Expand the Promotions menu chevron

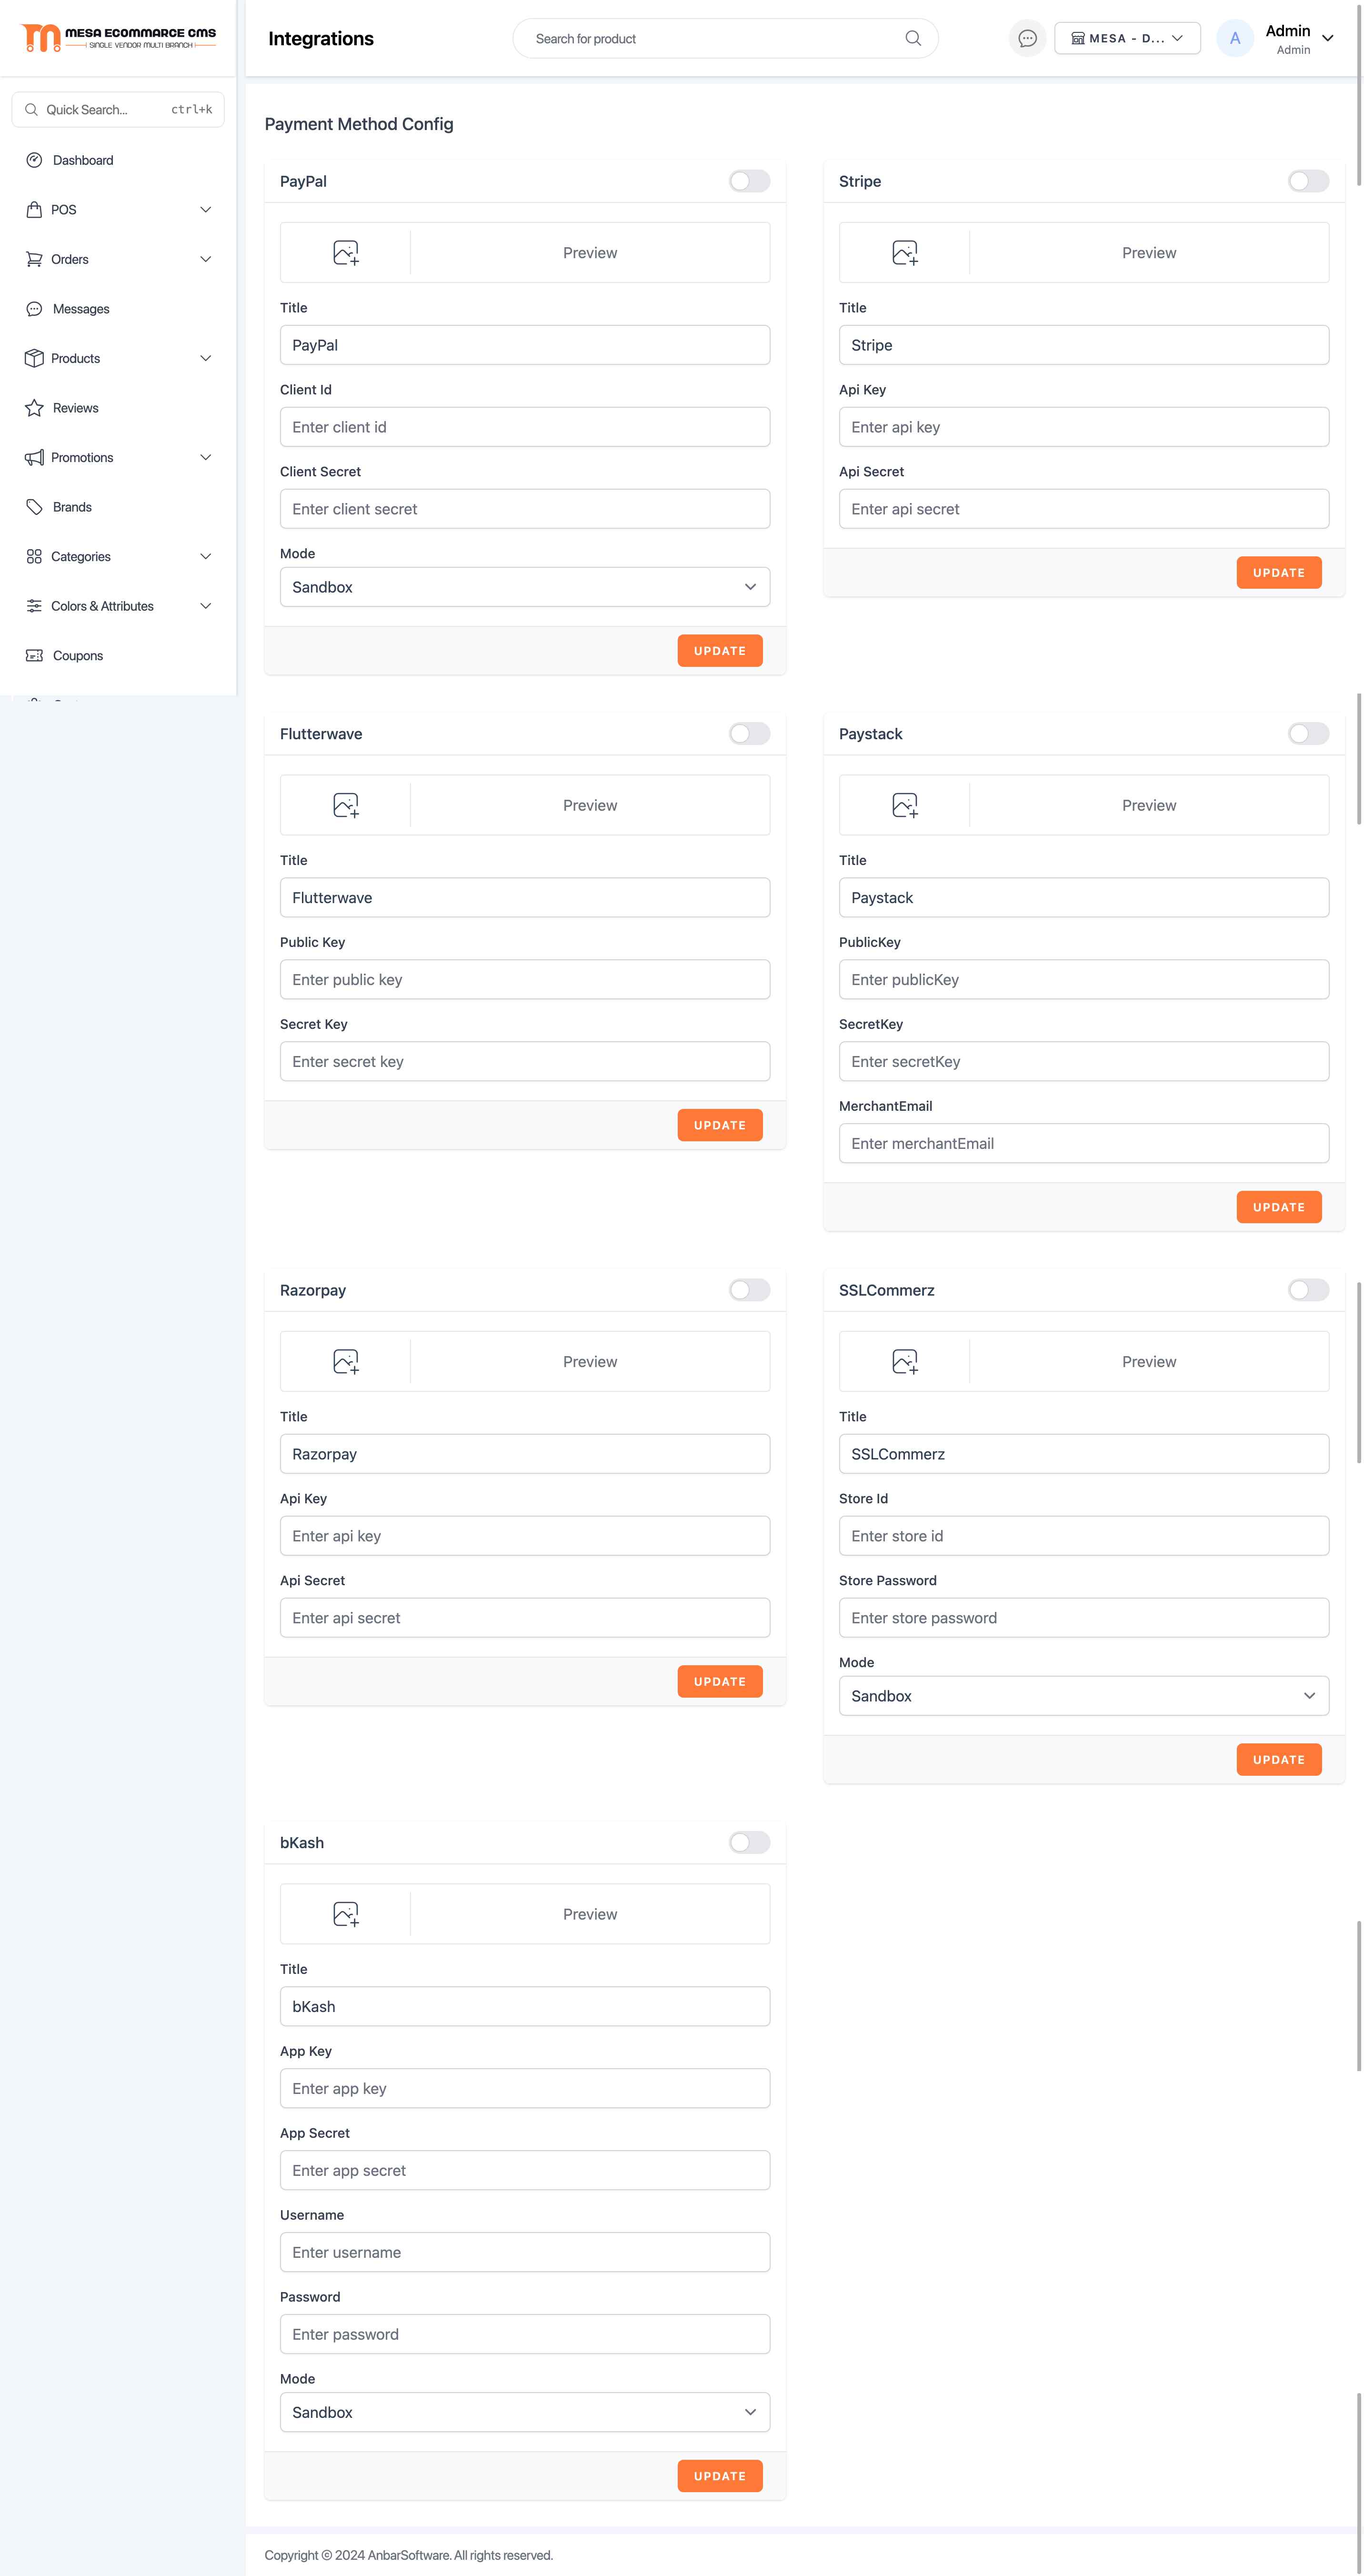(206, 457)
